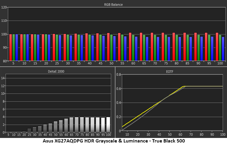227x144 pixels.
Task: Click the 0.8 label on EOTF axis
Action: 119,74
